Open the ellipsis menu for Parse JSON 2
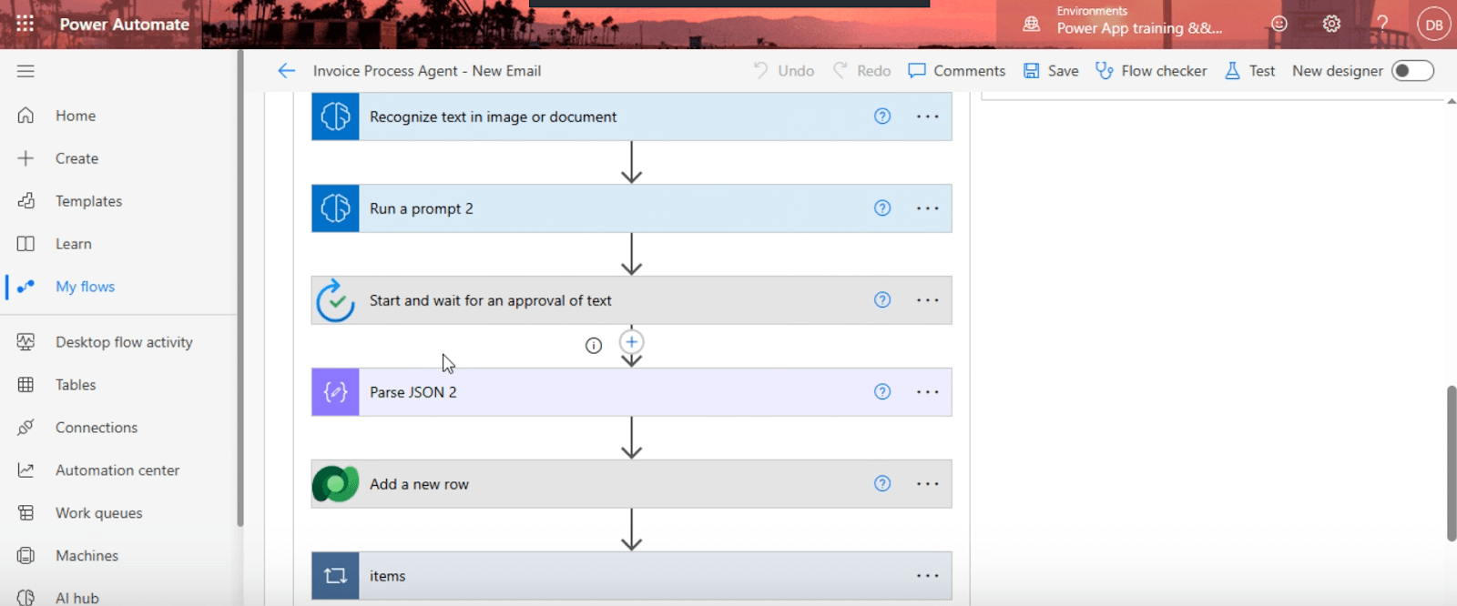 (927, 392)
